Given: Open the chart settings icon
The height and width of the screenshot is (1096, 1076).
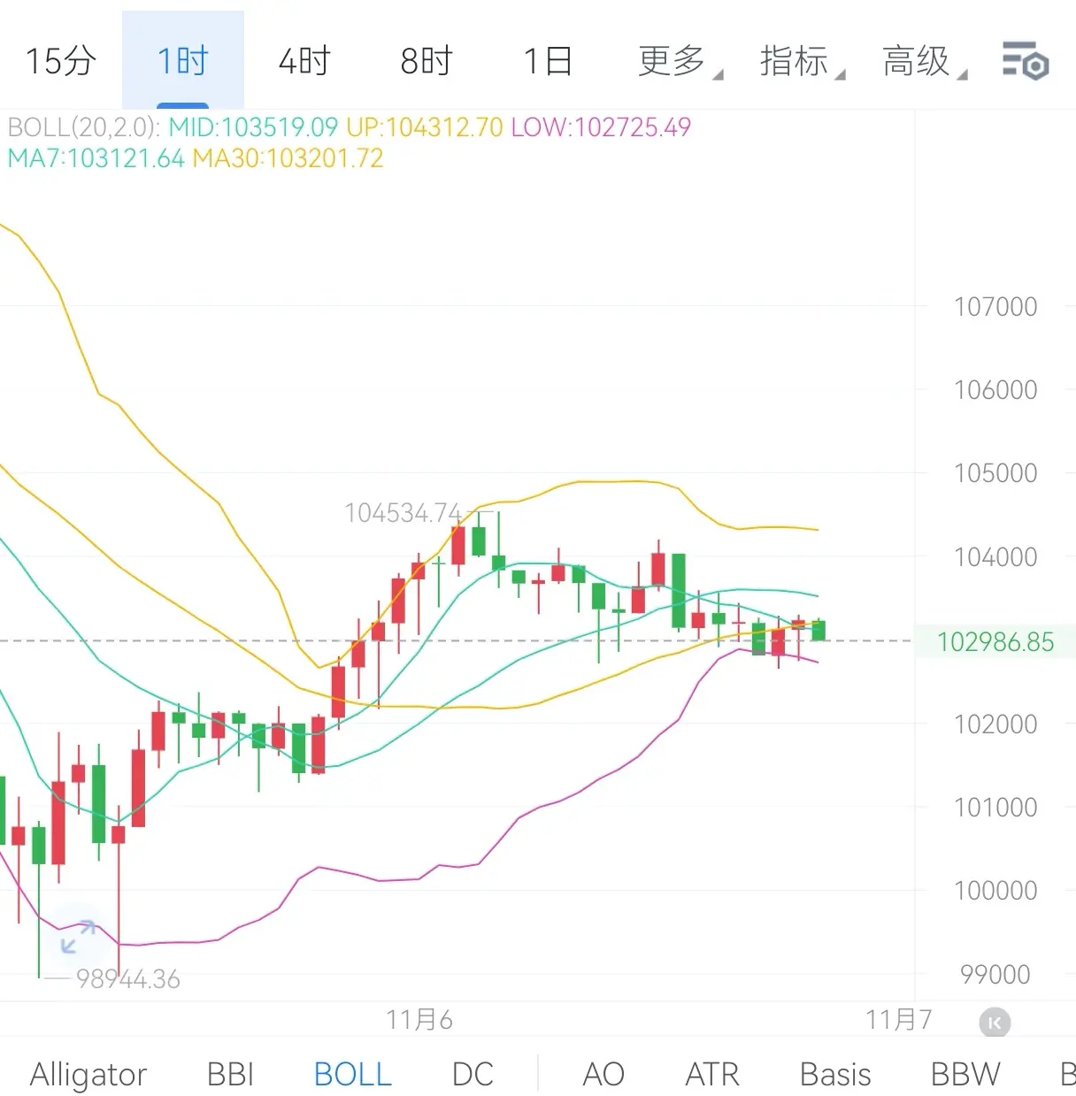Looking at the screenshot, I should point(1025,61).
